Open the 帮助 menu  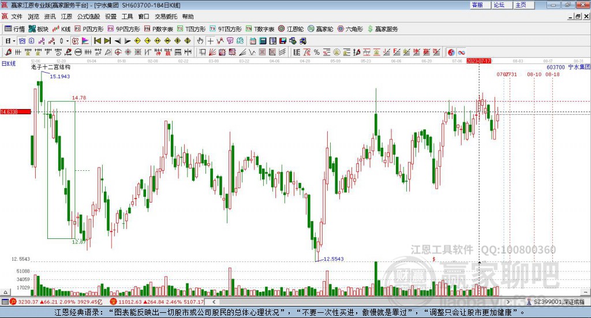pos(188,17)
